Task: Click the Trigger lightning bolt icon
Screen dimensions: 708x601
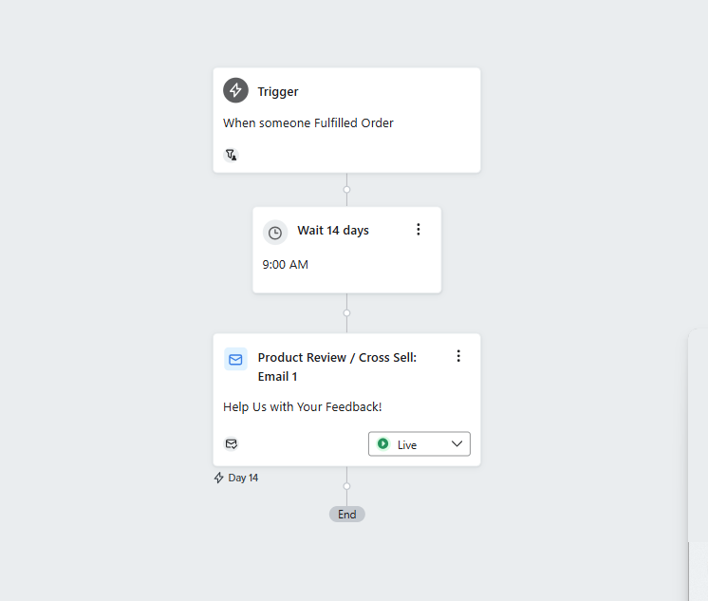Action: [235, 90]
